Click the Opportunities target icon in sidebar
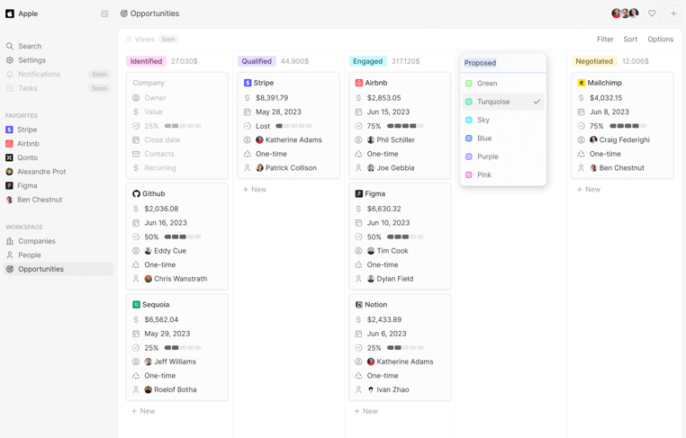Screen dimensions: 686x438 [x=10, y=269]
